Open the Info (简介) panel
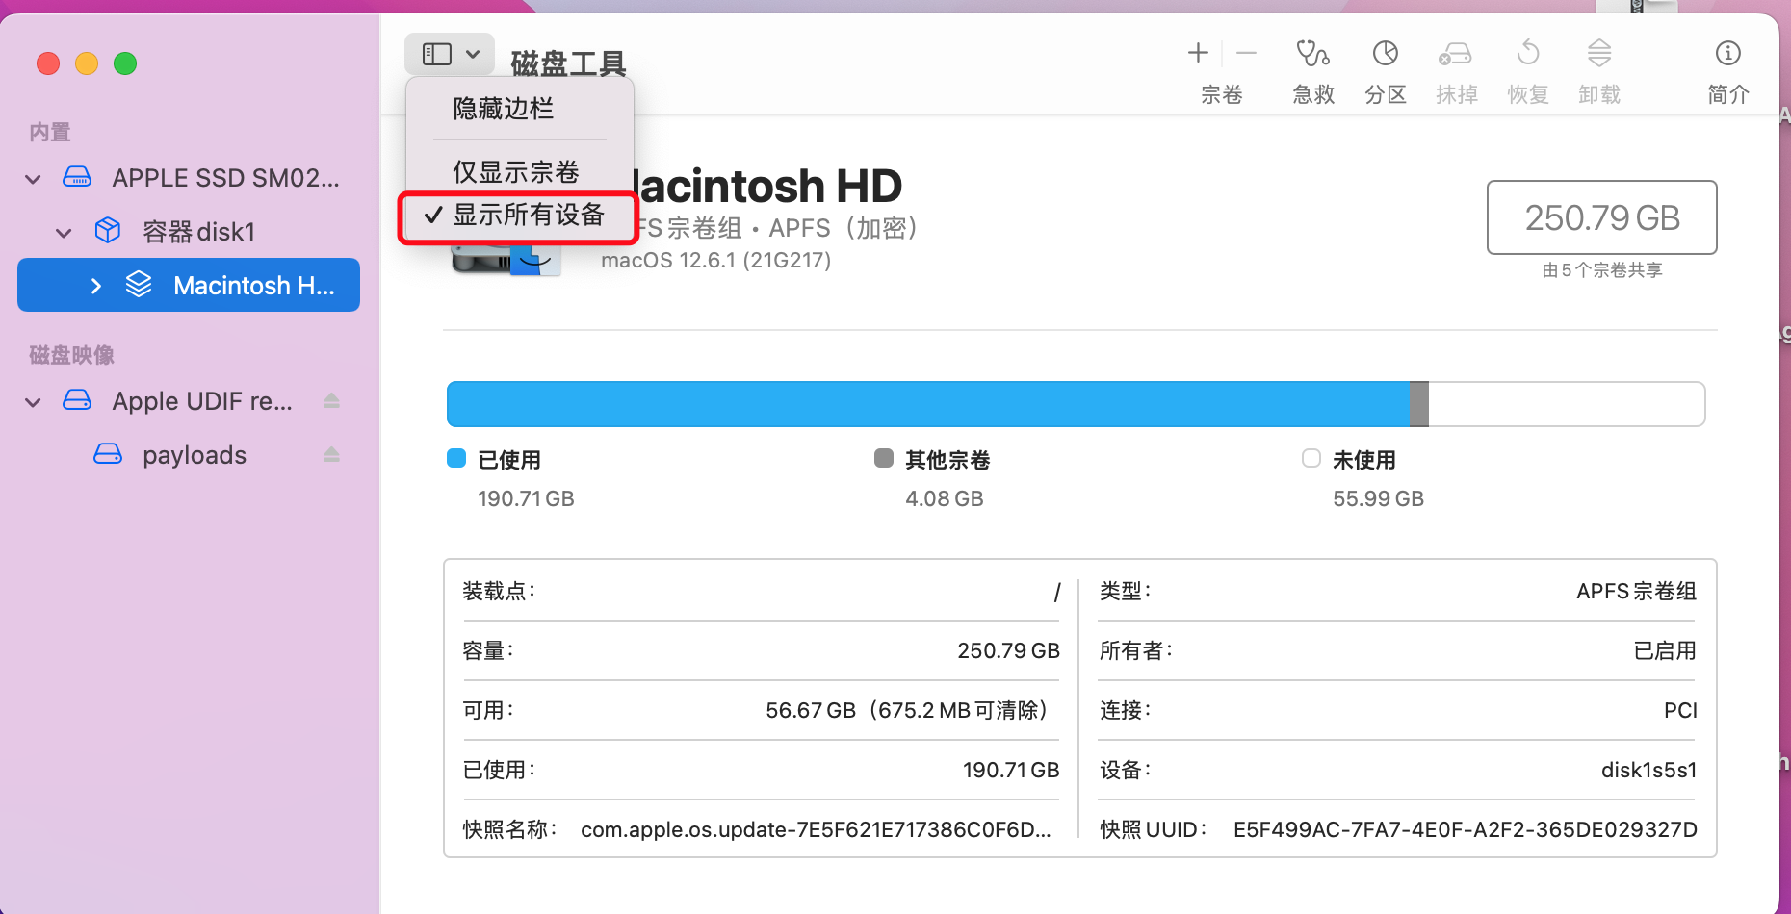The width and height of the screenshot is (1791, 914). point(1727,54)
